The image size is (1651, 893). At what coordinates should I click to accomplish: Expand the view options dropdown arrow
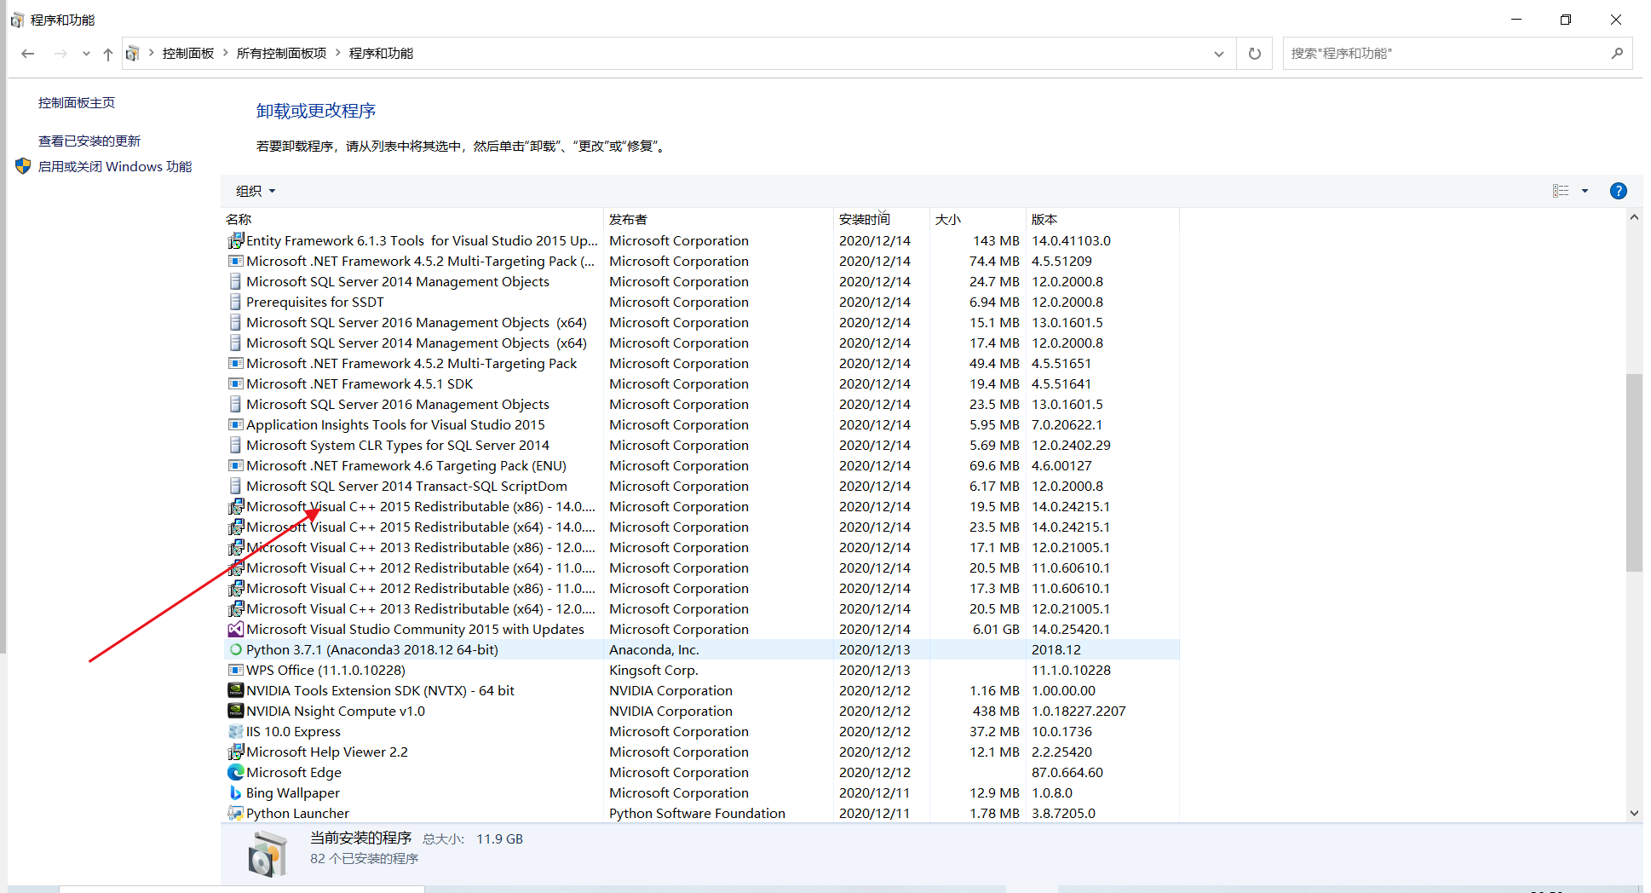pos(1585,191)
